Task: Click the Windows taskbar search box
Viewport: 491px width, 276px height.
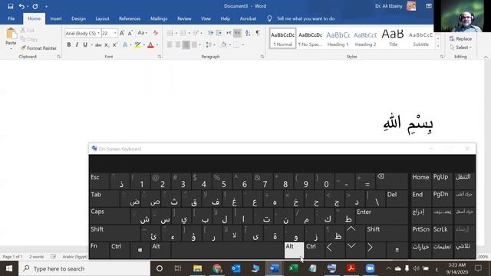Action: click(84, 268)
